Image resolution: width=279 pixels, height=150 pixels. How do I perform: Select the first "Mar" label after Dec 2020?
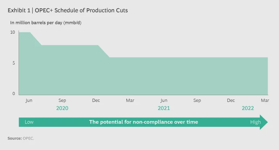pos(130,100)
